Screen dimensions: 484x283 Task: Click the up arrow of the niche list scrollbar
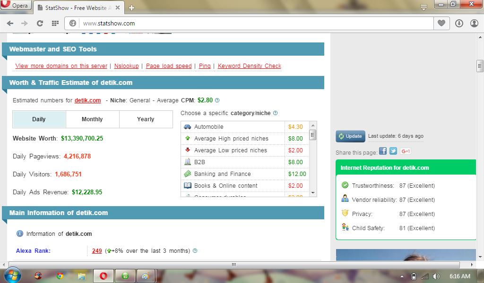(x=313, y=125)
